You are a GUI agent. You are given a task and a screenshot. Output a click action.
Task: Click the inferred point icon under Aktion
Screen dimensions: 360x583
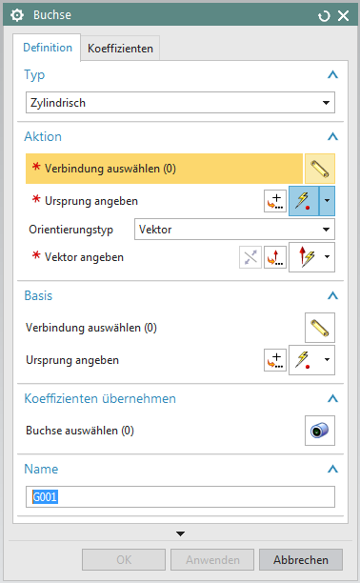point(304,201)
